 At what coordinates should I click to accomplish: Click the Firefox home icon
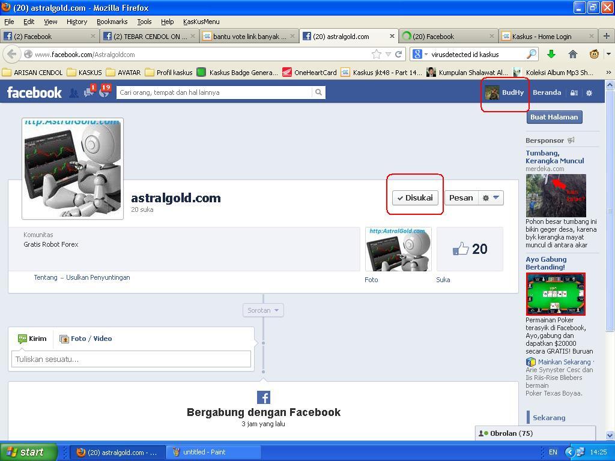[574, 54]
